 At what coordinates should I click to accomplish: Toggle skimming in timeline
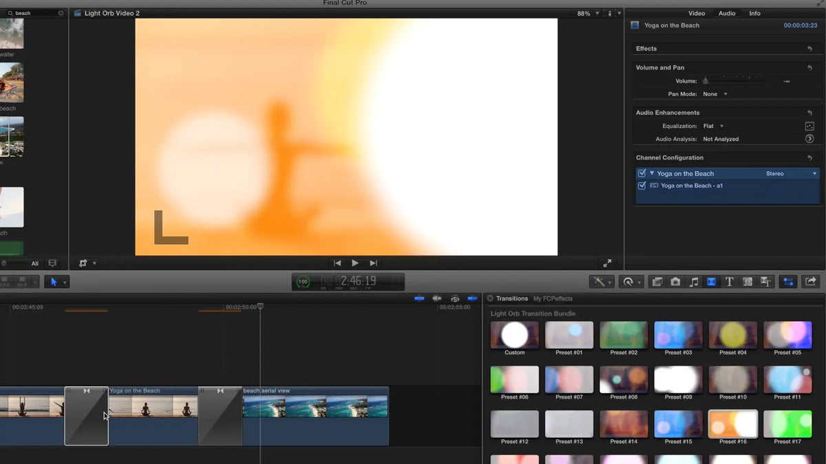(419, 298)
